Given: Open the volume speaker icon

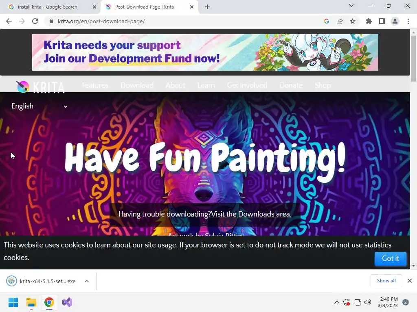Looking at the screenshot, I should coord(368,302).
